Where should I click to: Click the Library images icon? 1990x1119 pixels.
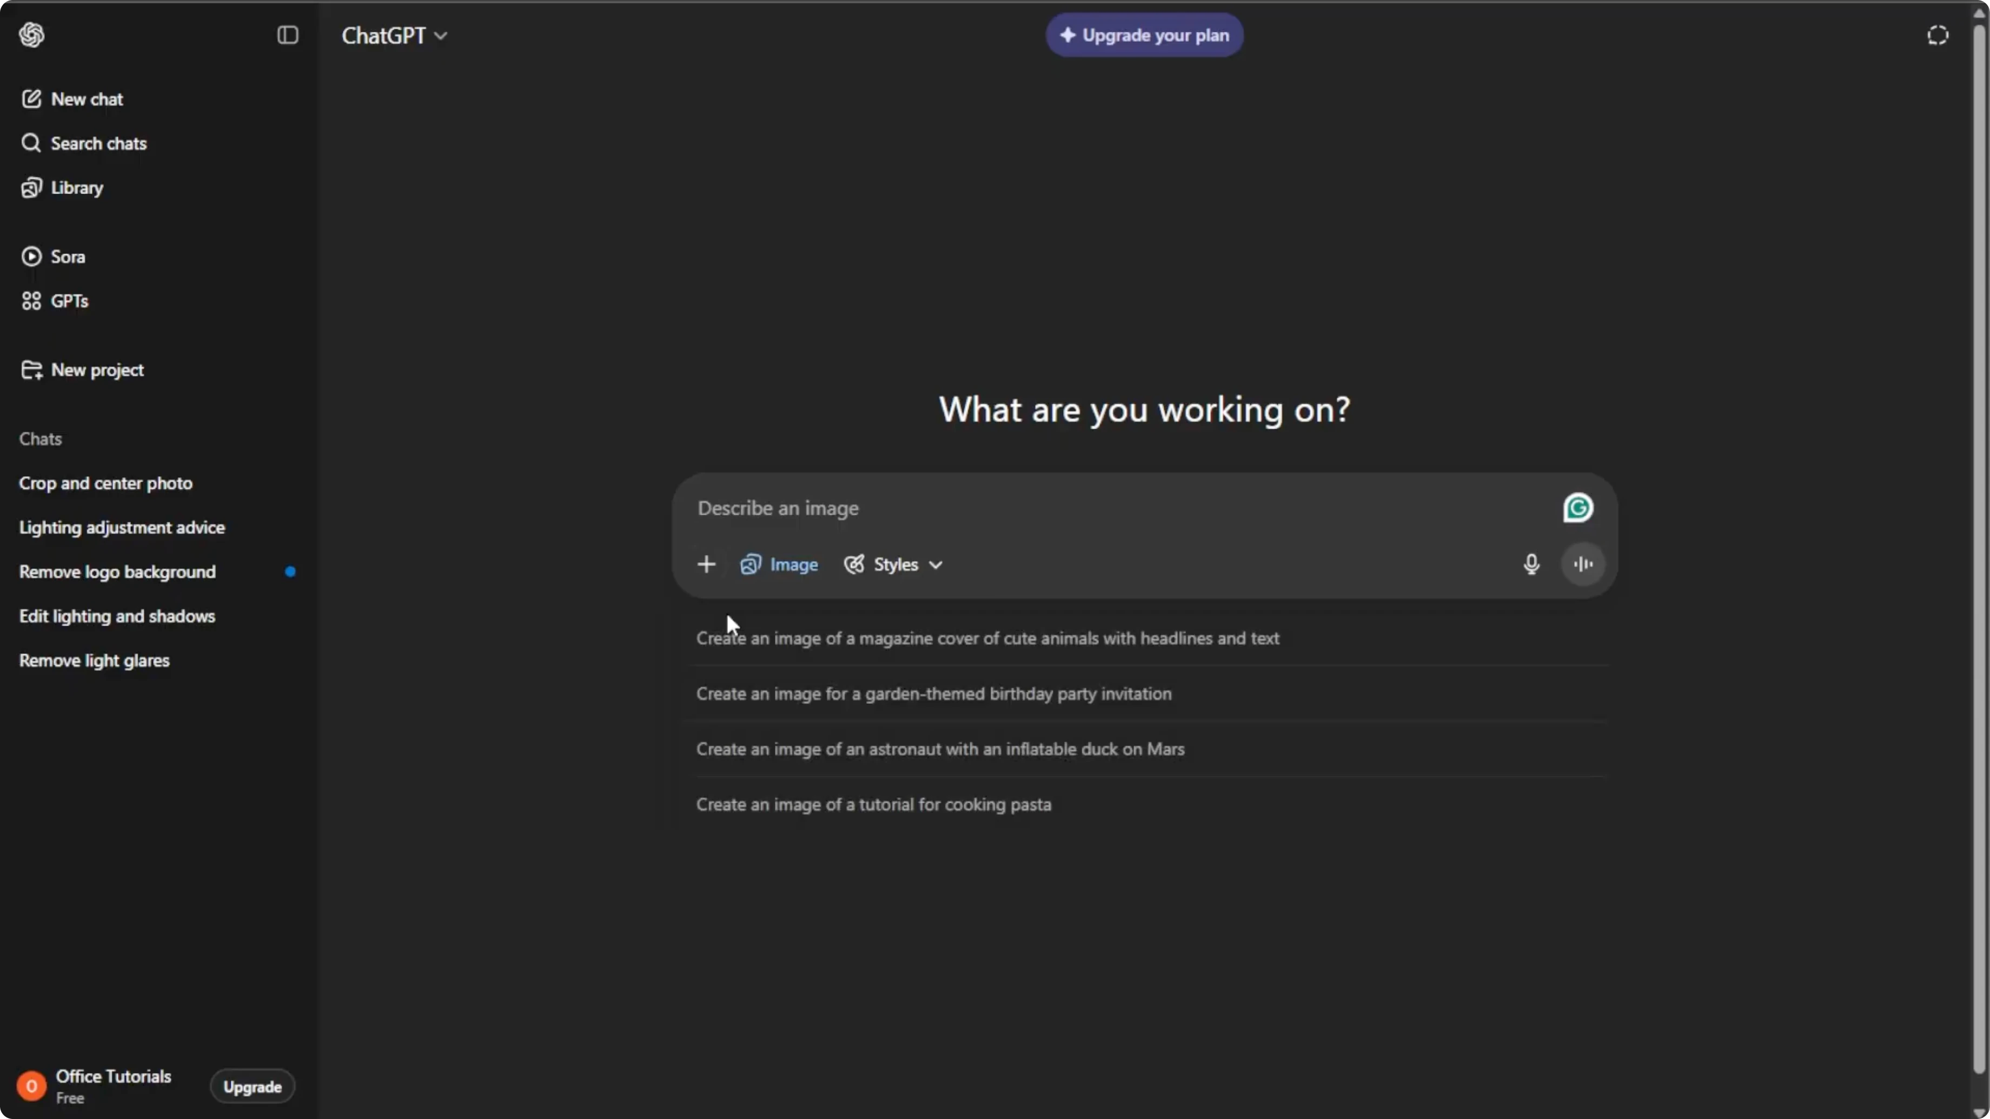point(31,188)
